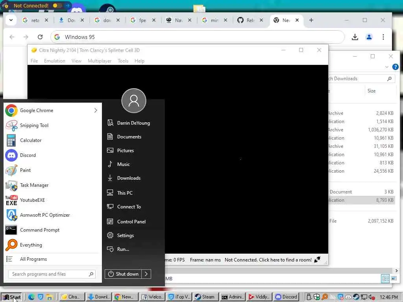Open Darrin DeYoung user folder
The image size is (403, 302).
134,123
